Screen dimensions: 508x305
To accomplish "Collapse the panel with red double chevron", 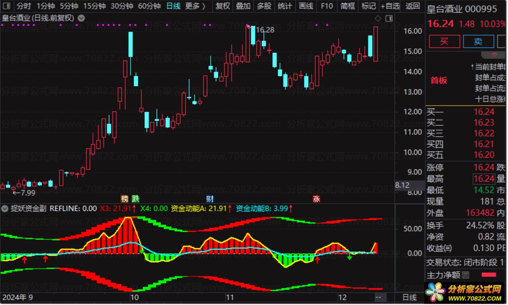I will (x=494, y=55).
